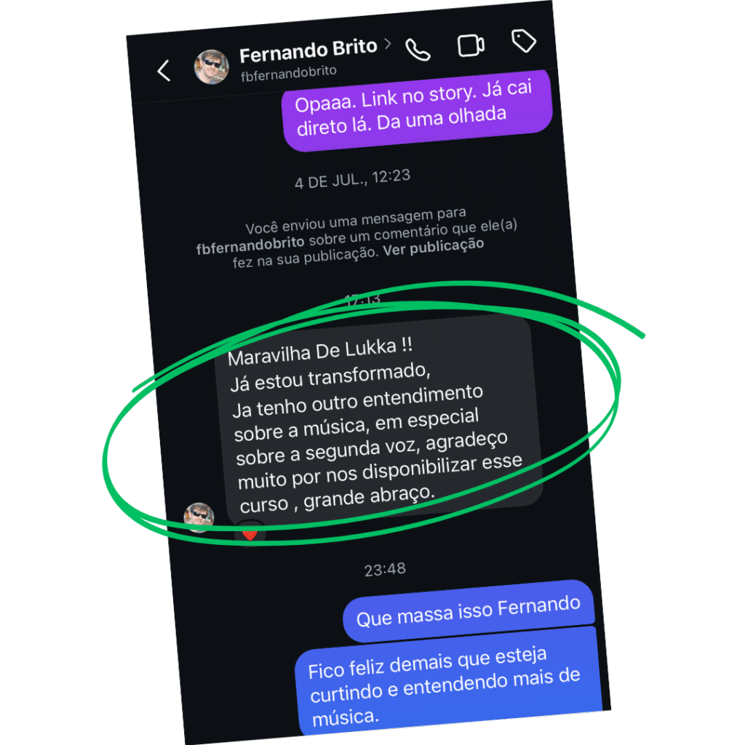Start a voice call with Fernando Brito
The height and width of the screenshot is (745, 745).
[418, 50]
